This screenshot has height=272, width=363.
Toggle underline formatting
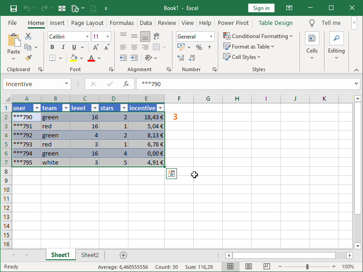[73, 47]
